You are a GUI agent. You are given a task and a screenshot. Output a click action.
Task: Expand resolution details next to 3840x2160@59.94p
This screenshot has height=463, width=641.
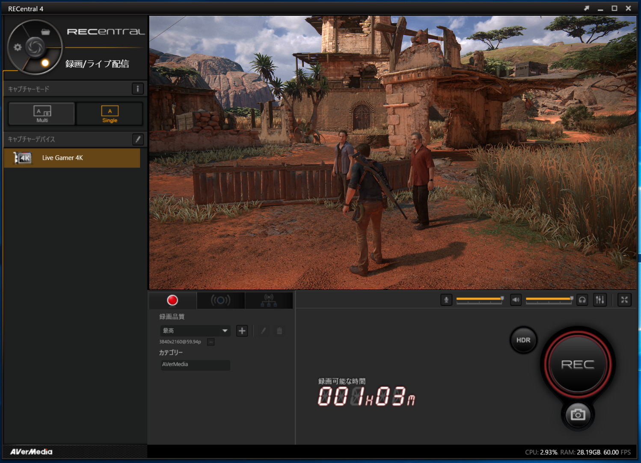point(211,342)
